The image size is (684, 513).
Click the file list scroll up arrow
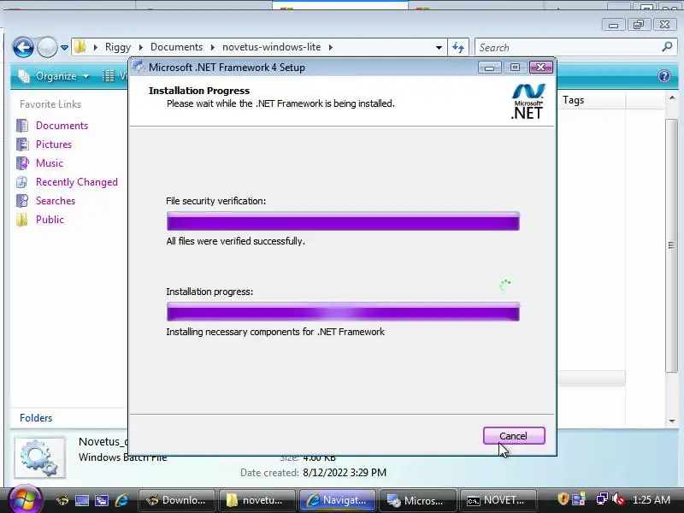click(672, 98)
